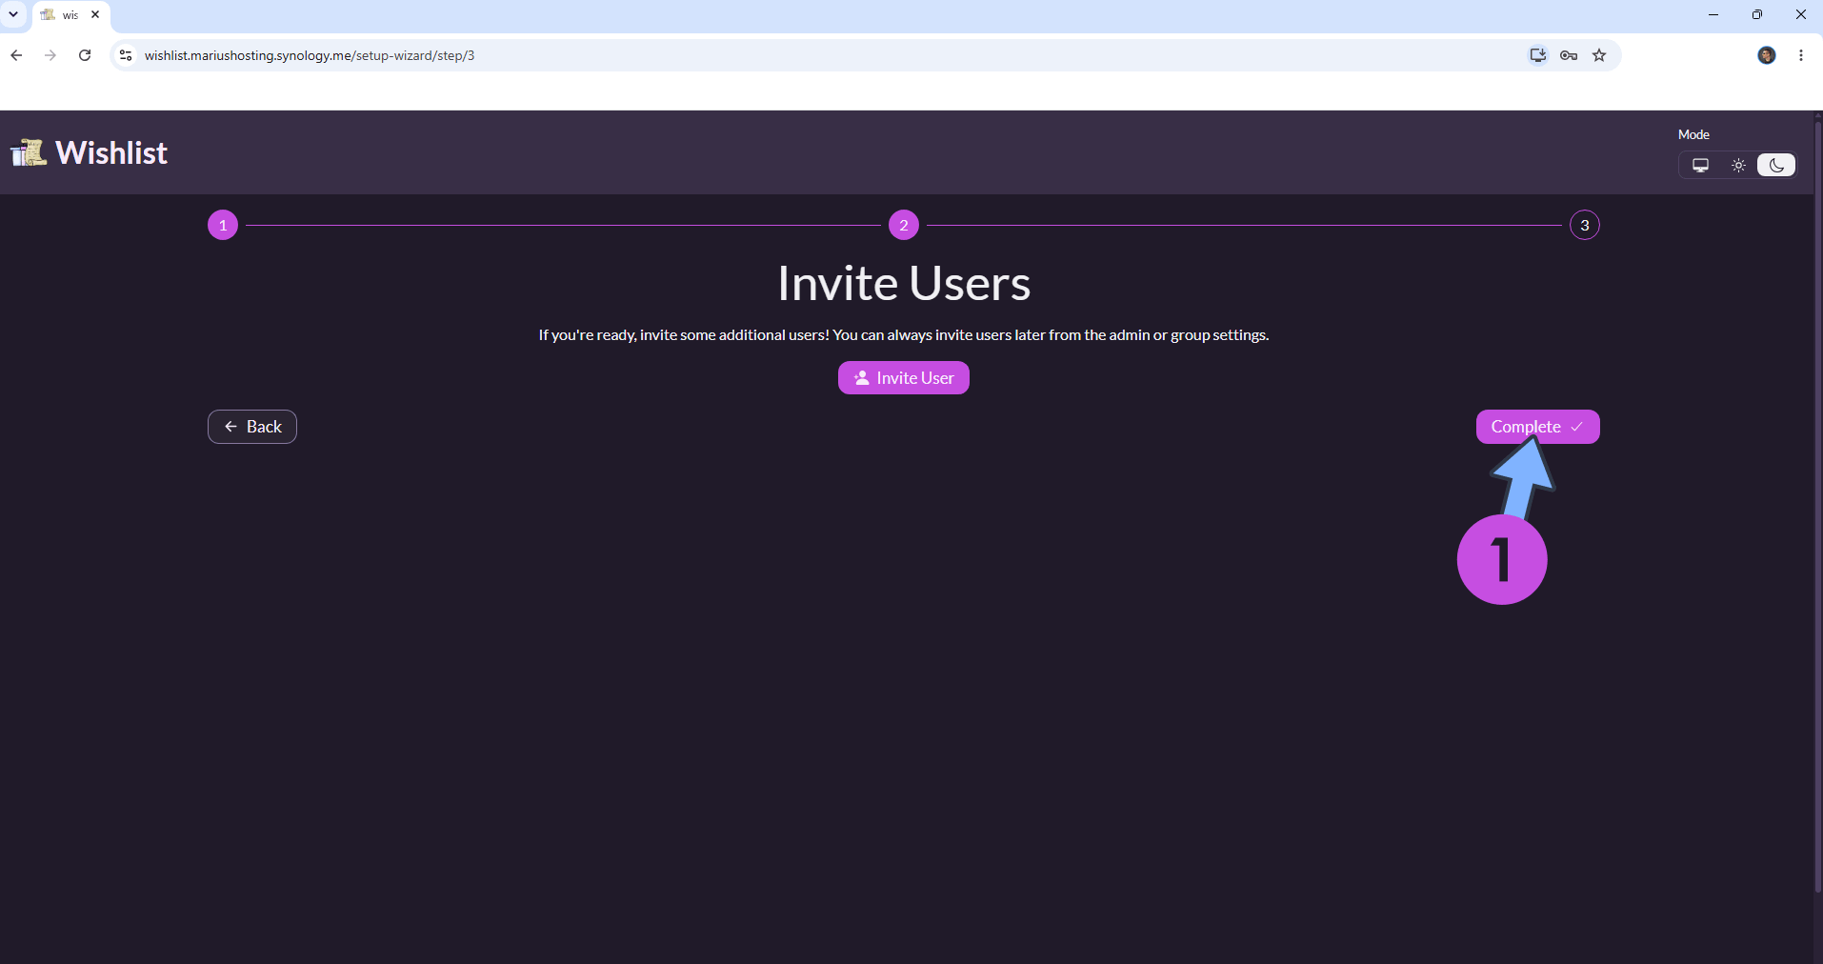This screenshot has height=964, width=1823.
Task: Finish setup with Complete button
Action: tap(1537, 427)
